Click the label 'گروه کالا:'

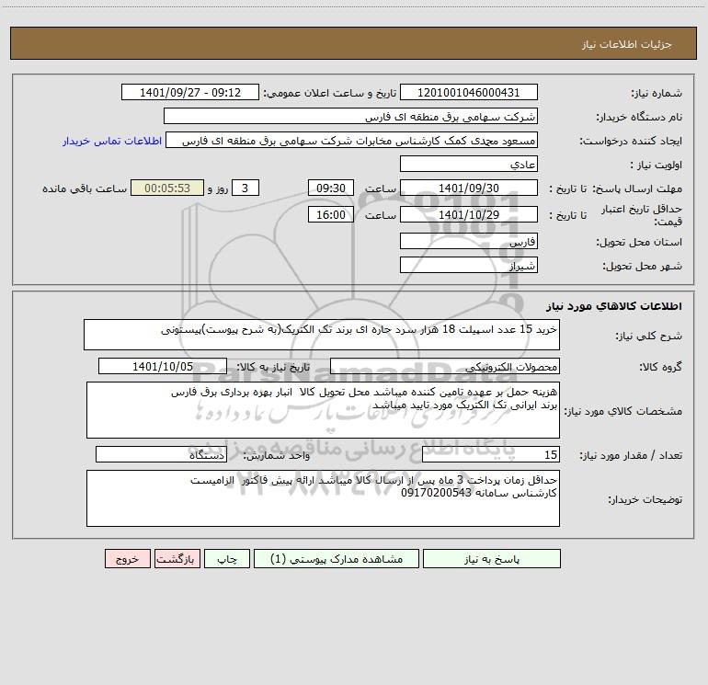660,367
